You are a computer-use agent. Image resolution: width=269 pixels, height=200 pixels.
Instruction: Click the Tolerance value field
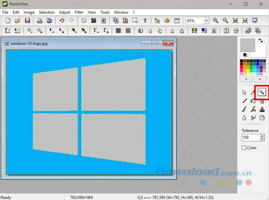[x=250, y=137]
